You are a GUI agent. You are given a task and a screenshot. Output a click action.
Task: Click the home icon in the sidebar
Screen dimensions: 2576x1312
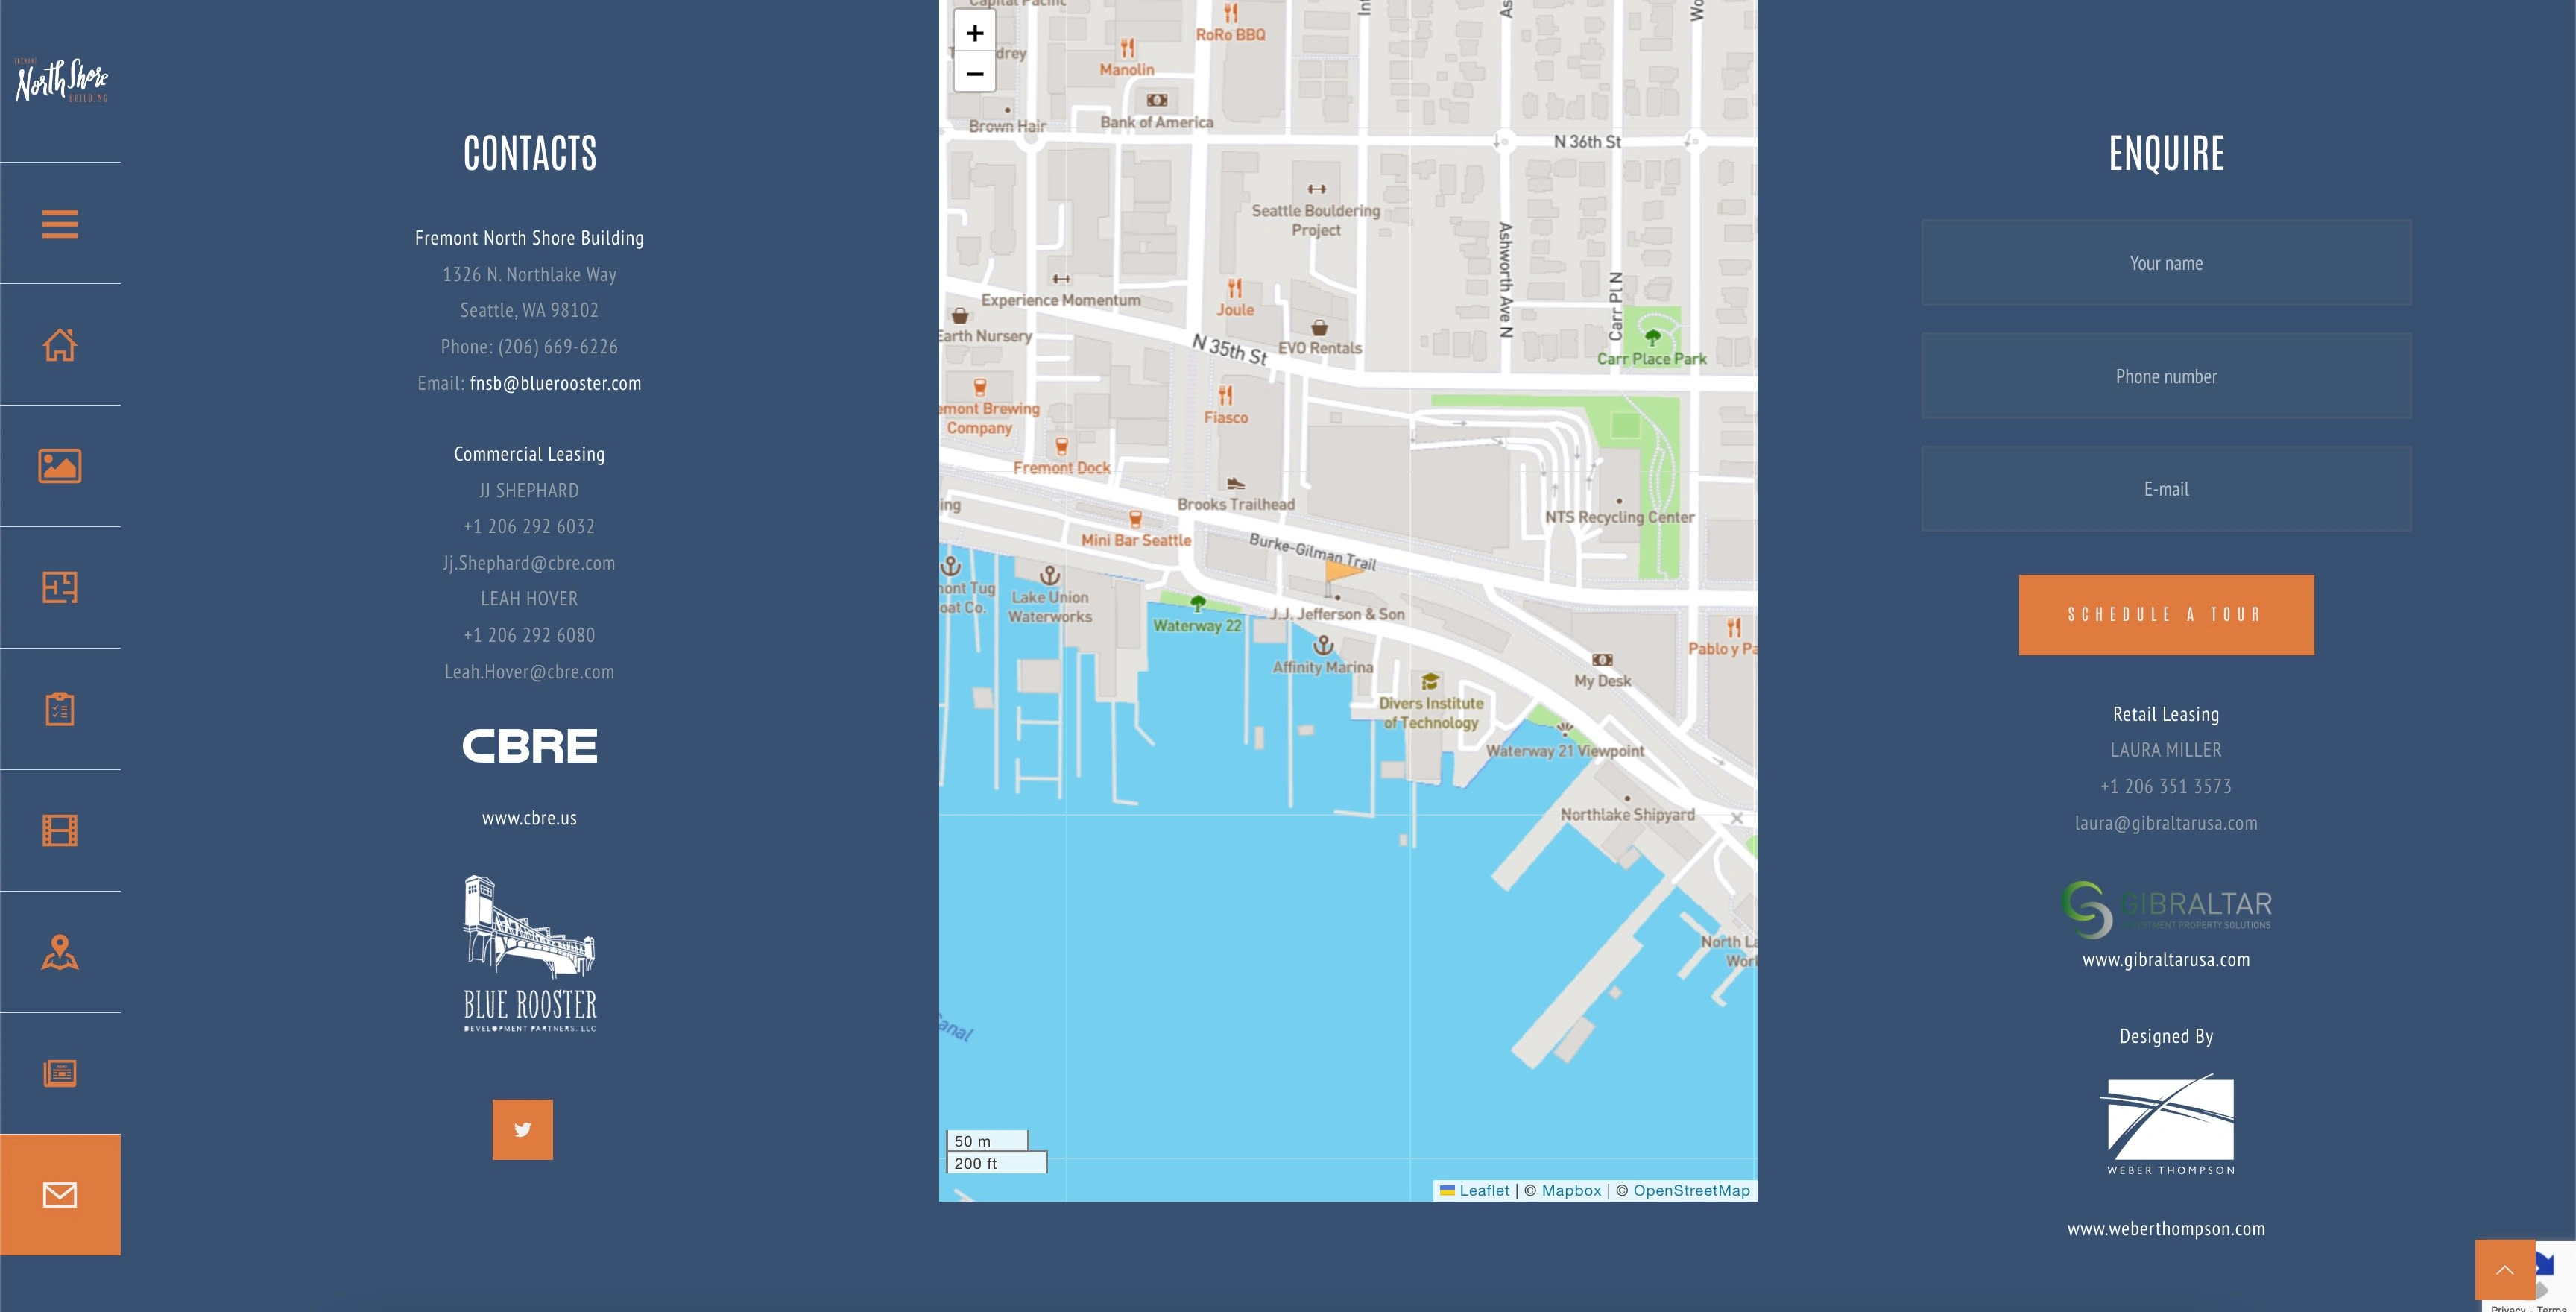tap(59, 344)
